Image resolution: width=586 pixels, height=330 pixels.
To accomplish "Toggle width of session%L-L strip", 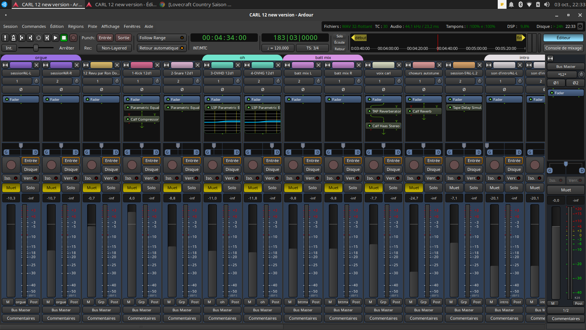I will tap(5, 65).
